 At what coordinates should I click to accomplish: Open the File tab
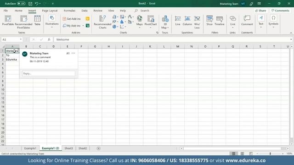click(x=6, y=11)
